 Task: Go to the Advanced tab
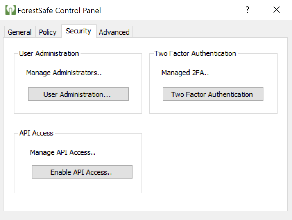pos(114,32)
